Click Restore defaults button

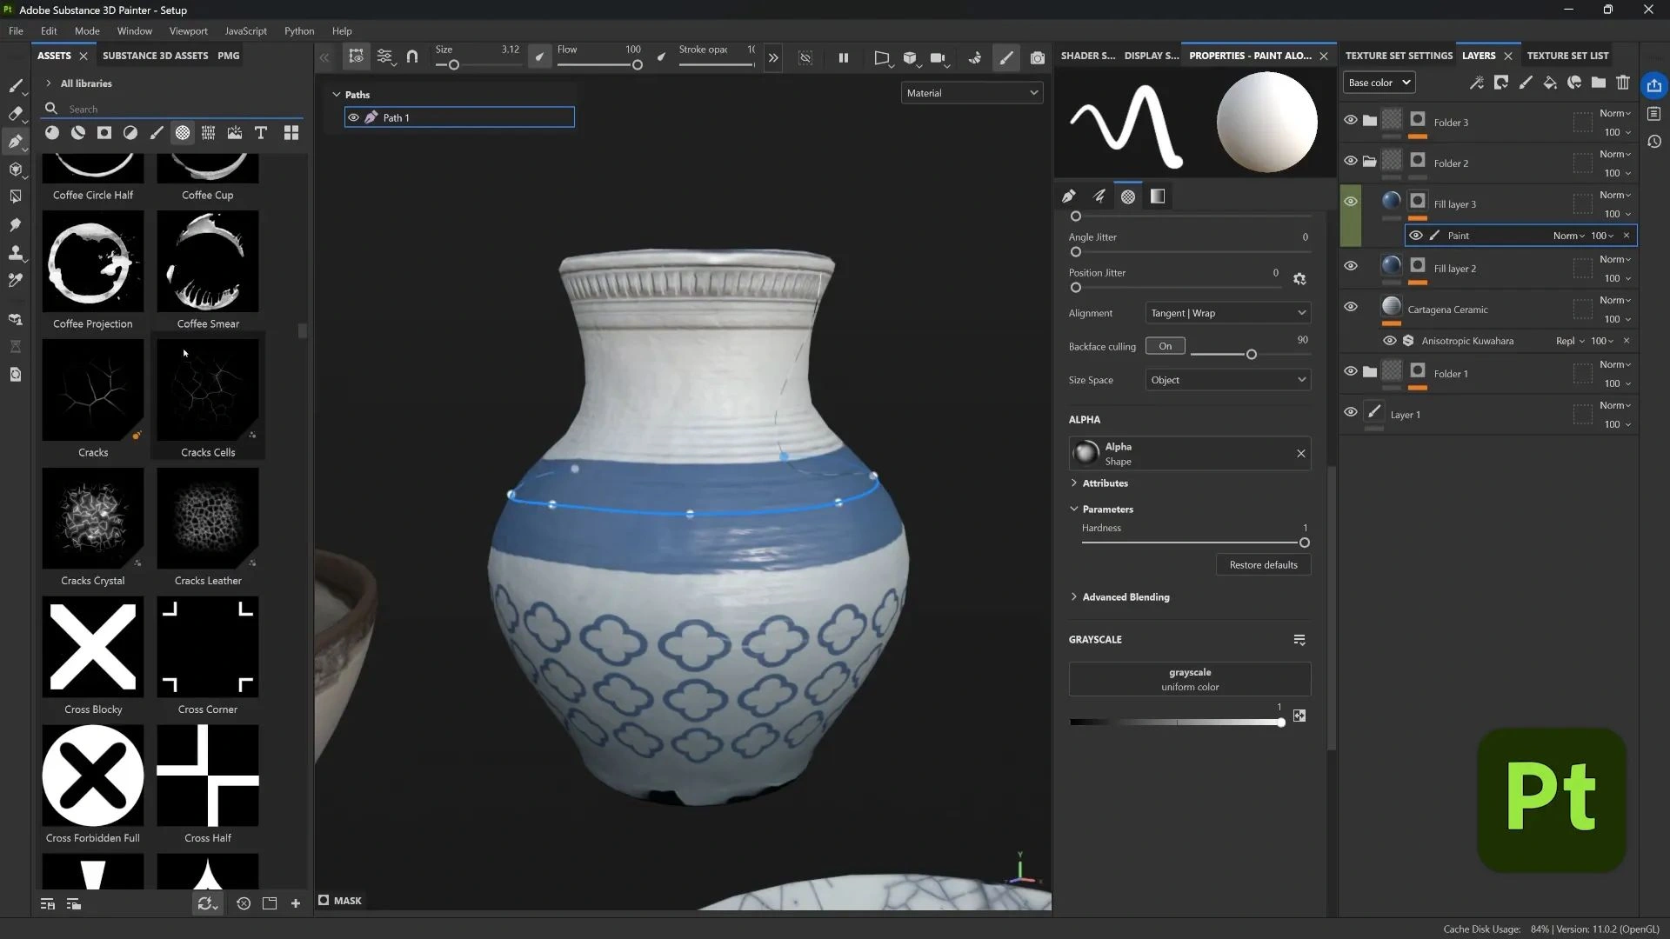[x=1263, y=565]
